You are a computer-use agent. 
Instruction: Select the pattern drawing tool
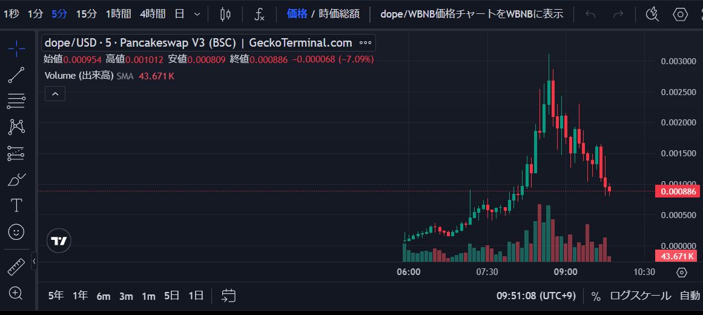(16, 127)
